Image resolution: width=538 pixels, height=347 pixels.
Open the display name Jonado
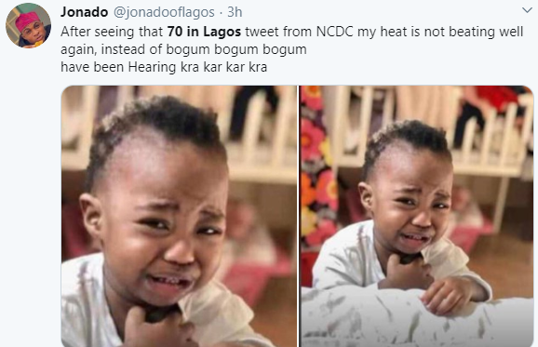pyautogui.click(x=85, y=12)
